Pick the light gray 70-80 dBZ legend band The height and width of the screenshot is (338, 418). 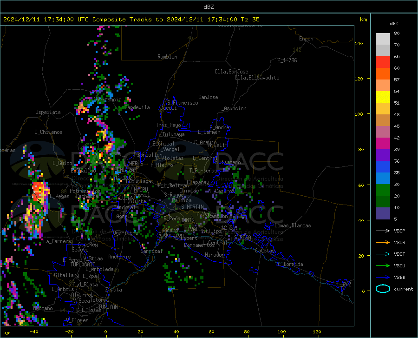click(x=383, y=39)
